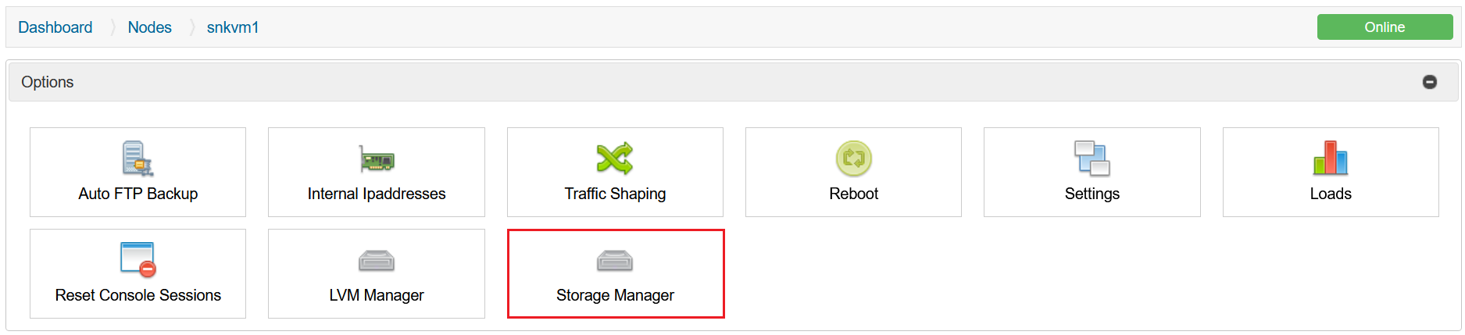The width and height of the screenshot is (1465, 335).
Task: Open the Settings tile label
Action: [x=1092, y=194]
